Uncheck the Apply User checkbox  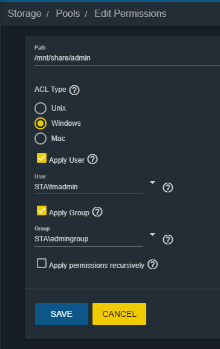tap(42, 158)
